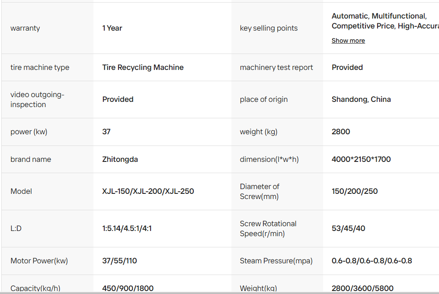Select the machinery test report label

276,67
